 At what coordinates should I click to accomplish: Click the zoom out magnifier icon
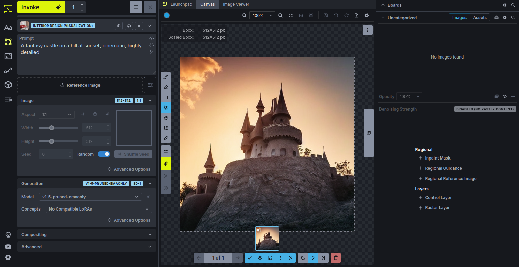(244, 15)
